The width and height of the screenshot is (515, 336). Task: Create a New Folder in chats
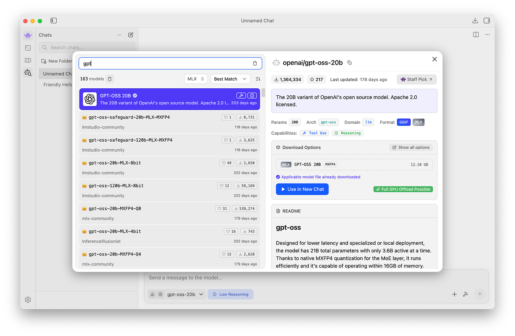tap(57, 61)
